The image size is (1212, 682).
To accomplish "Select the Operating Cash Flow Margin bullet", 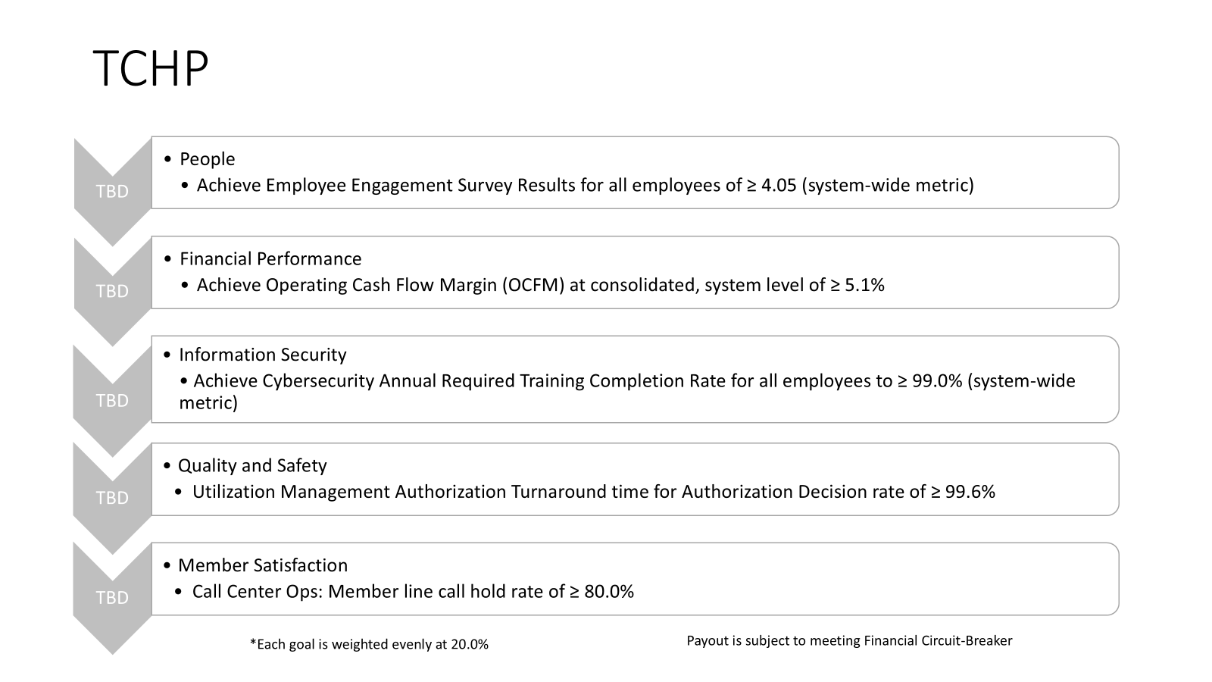I will [540, 285].
